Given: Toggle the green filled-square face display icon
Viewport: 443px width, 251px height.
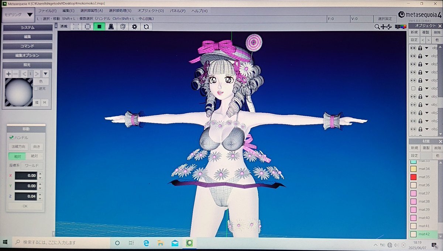Looking at the screenshot, I should (99, 27).
